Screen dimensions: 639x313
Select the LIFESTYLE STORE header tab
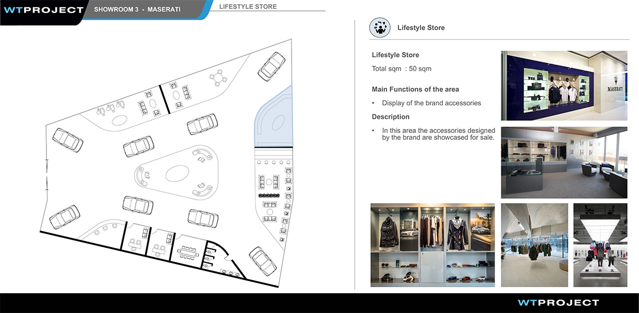[x=248, y=7]
